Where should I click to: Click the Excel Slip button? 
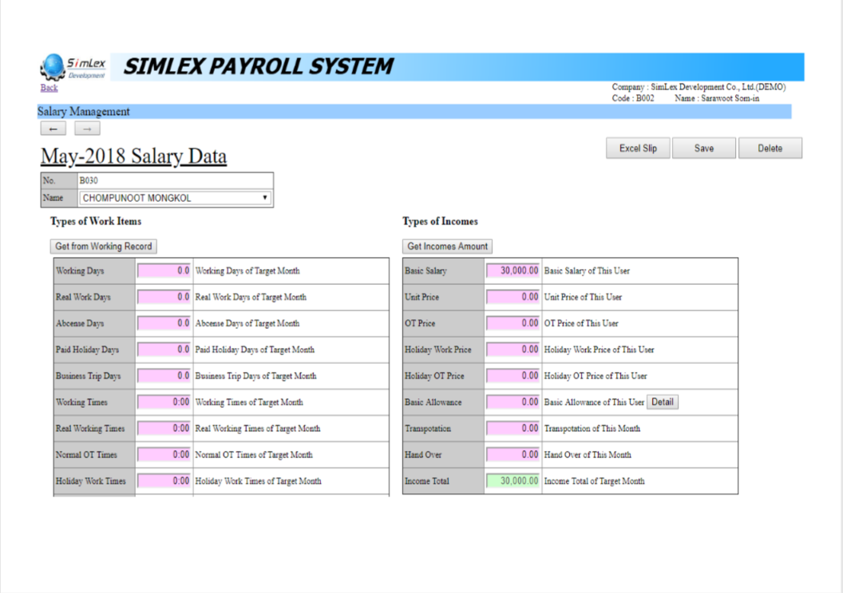[x=638, y=148]
